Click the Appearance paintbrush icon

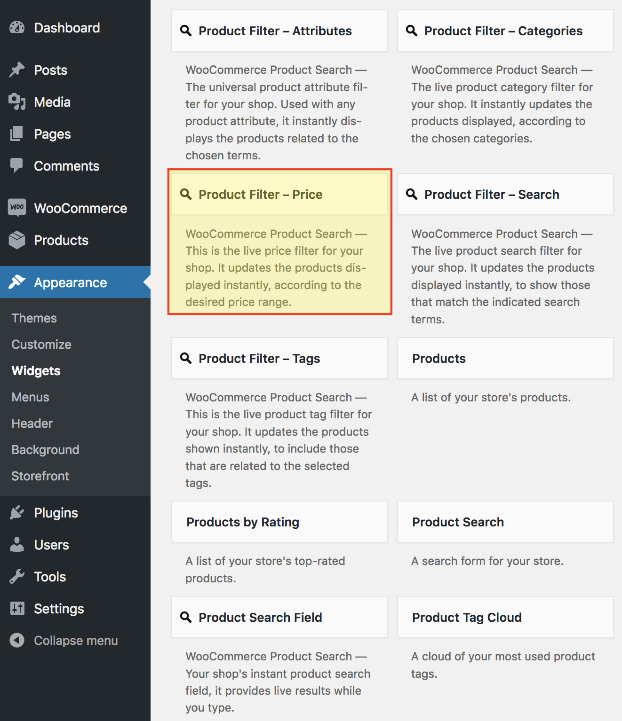[17, 282]
